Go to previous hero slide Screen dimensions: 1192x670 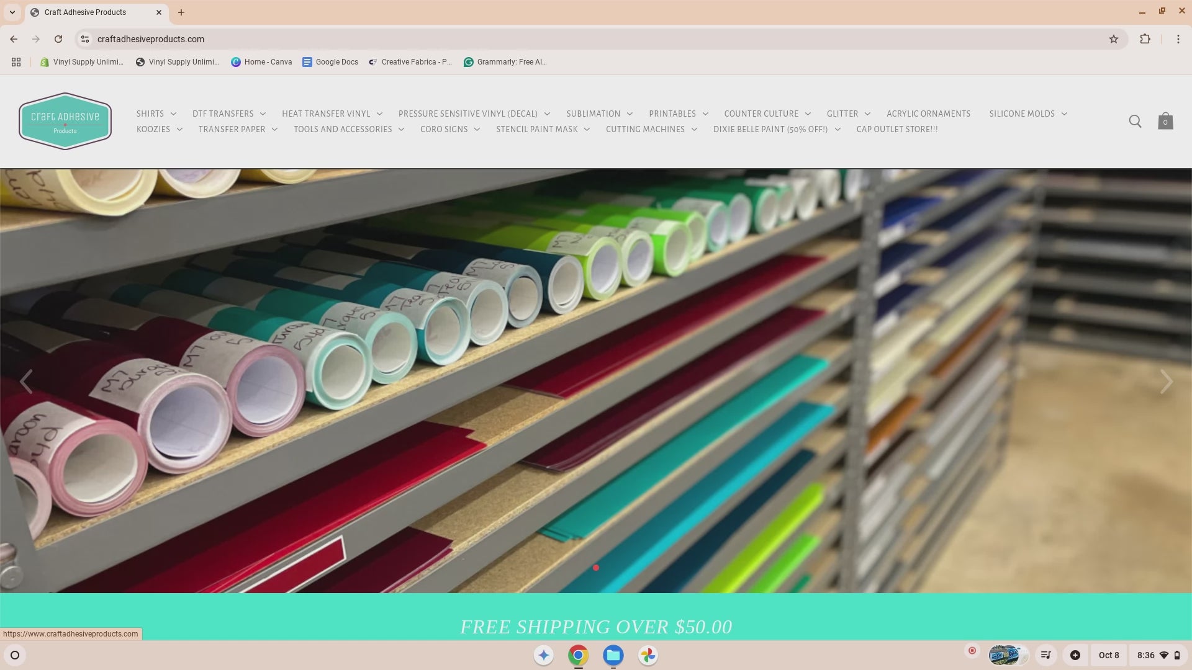click(x=26, y=382)
